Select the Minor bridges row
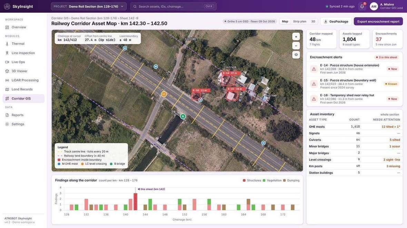 click(354, 146)
